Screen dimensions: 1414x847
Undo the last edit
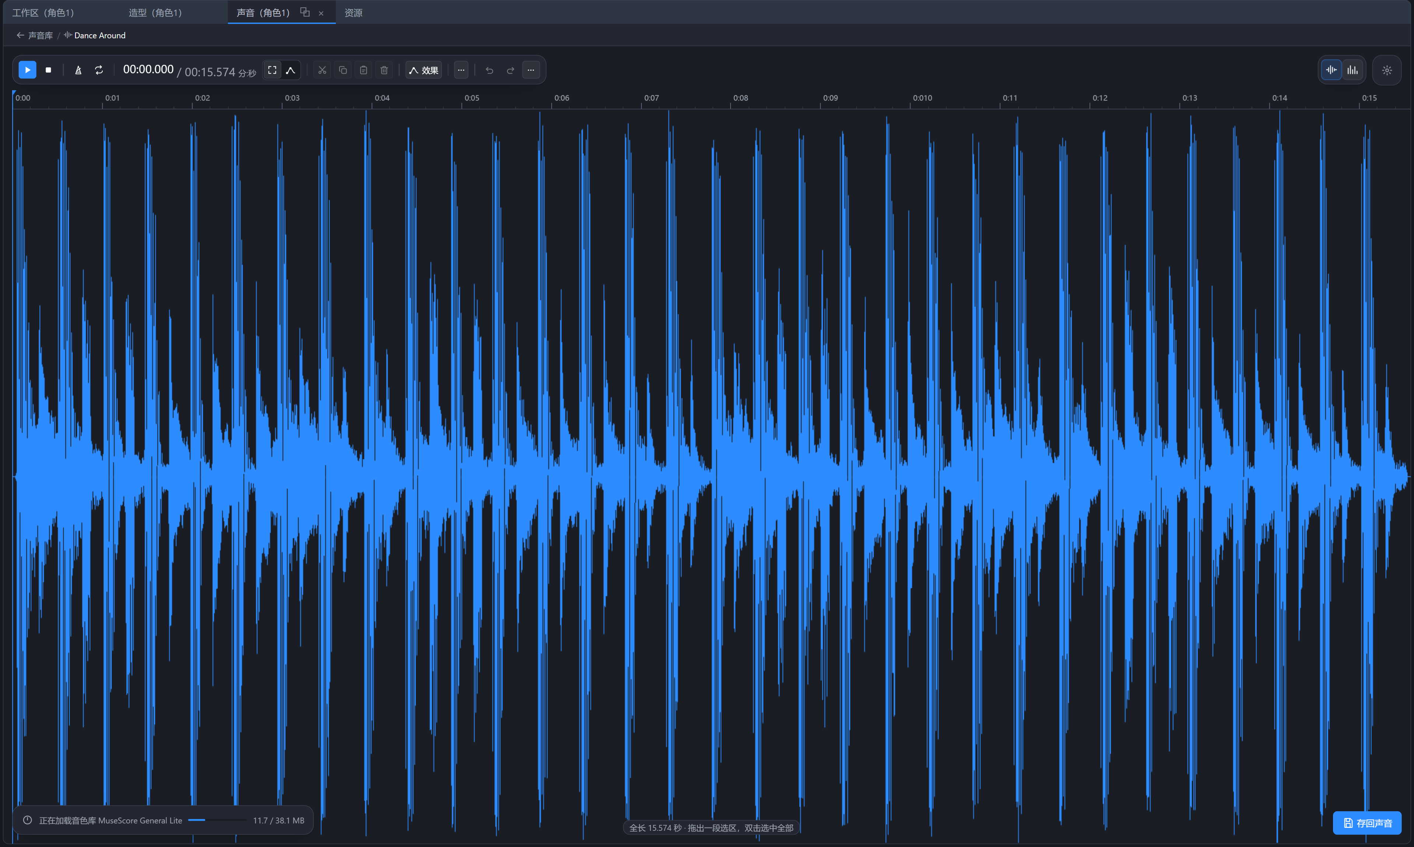(490, 70)
